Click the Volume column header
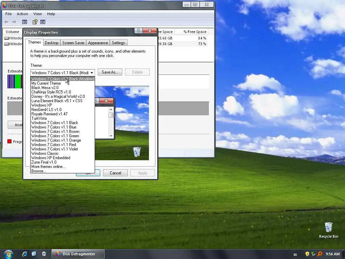345x259 pixels. coord(12,32)
